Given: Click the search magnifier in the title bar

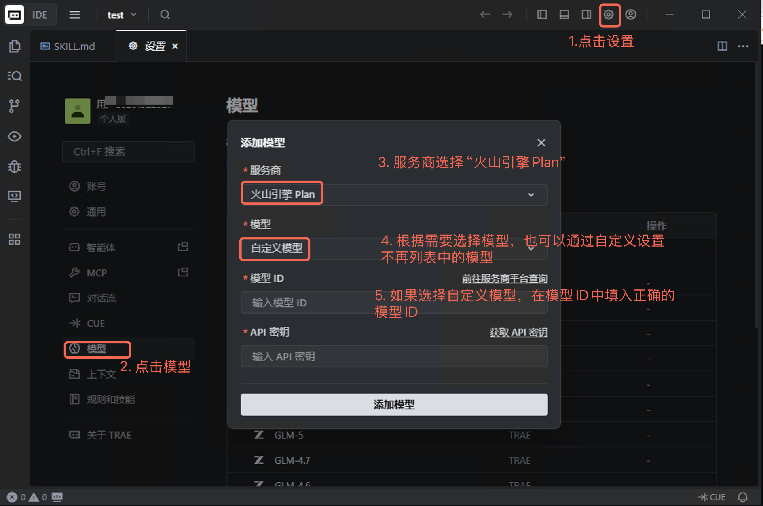Looking at the screenshot, I should coord(165,15).
